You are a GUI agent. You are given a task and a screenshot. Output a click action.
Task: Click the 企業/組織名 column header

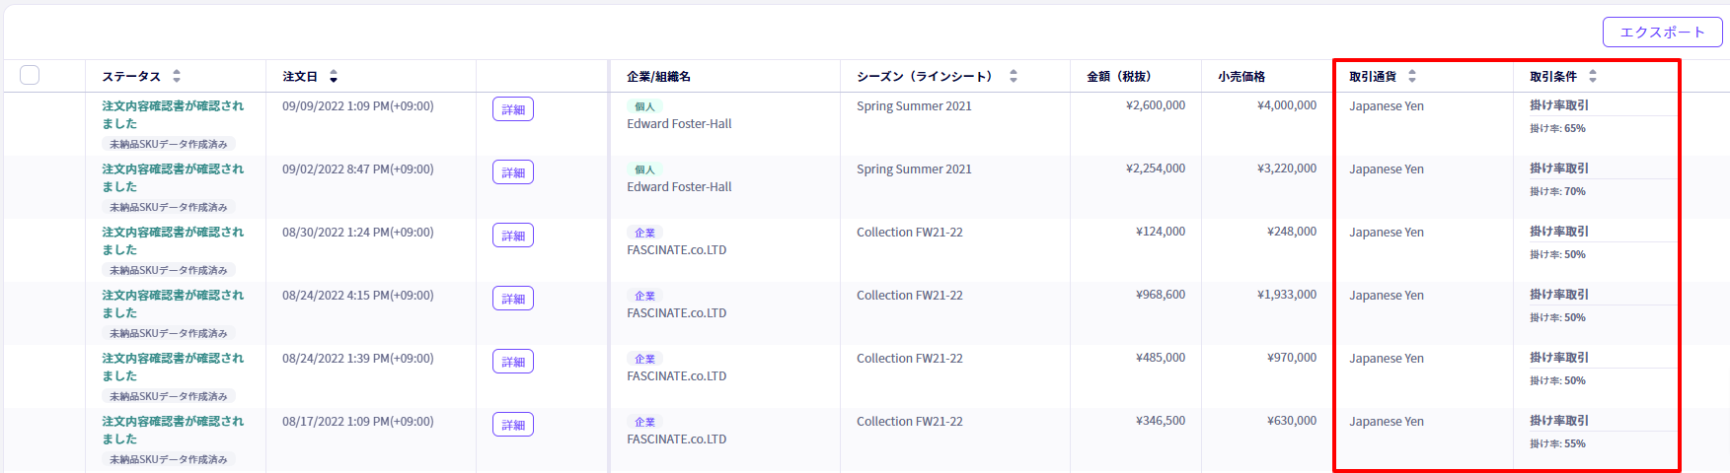tap(658, 76)
